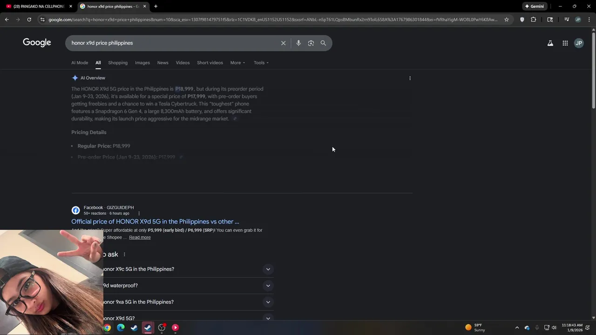Open the JP Google account avatar on the page
Viewport: 596px width, 335px height.
579,43
